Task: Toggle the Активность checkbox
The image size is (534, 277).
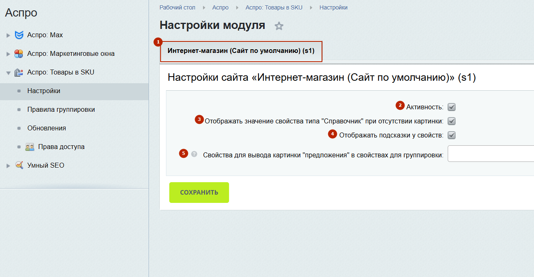Action: [452, 107]
